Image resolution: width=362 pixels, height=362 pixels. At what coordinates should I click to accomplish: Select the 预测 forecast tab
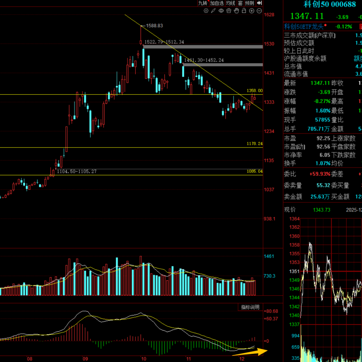click(x=249, y=3)
